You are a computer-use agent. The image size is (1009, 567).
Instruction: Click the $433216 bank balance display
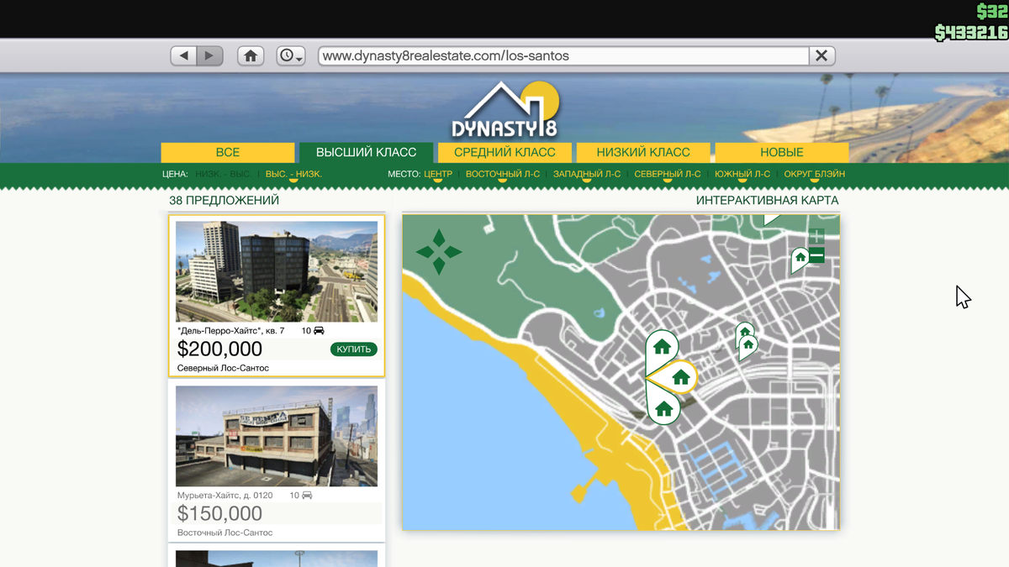[x=971, y=32]
